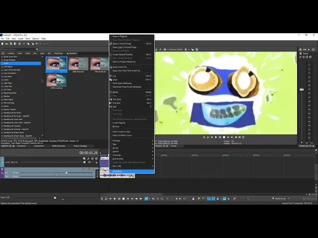The height and width of the screenshot is (238, 318).
Task: Choose Split in the context menu
Action: [x=131, y=107]
